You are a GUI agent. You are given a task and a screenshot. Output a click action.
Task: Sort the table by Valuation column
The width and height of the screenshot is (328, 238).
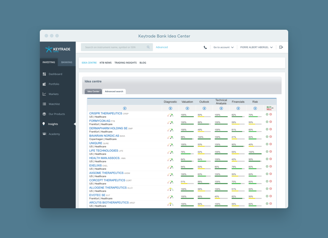tap(187, 108)
